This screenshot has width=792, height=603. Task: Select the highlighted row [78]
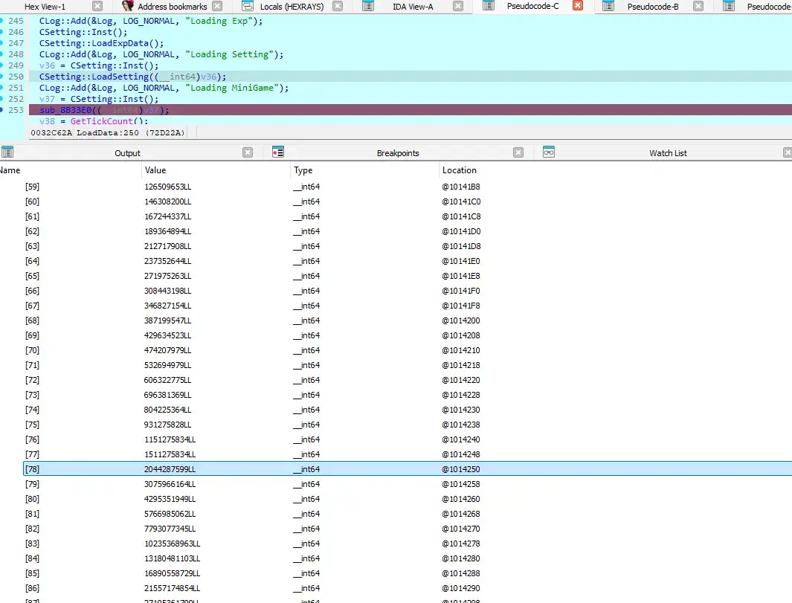tap(407, 469)
